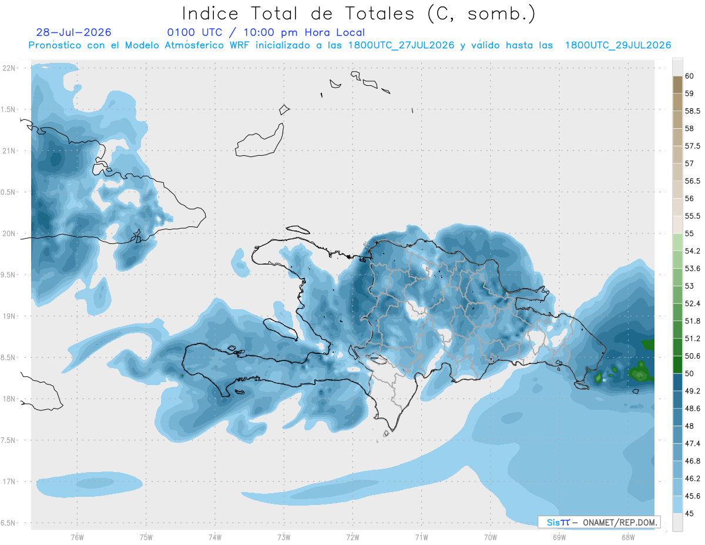Viewport: 705px width, 545px height.
Task: Click the "76W" longitude label
Action: coord(77,537)
